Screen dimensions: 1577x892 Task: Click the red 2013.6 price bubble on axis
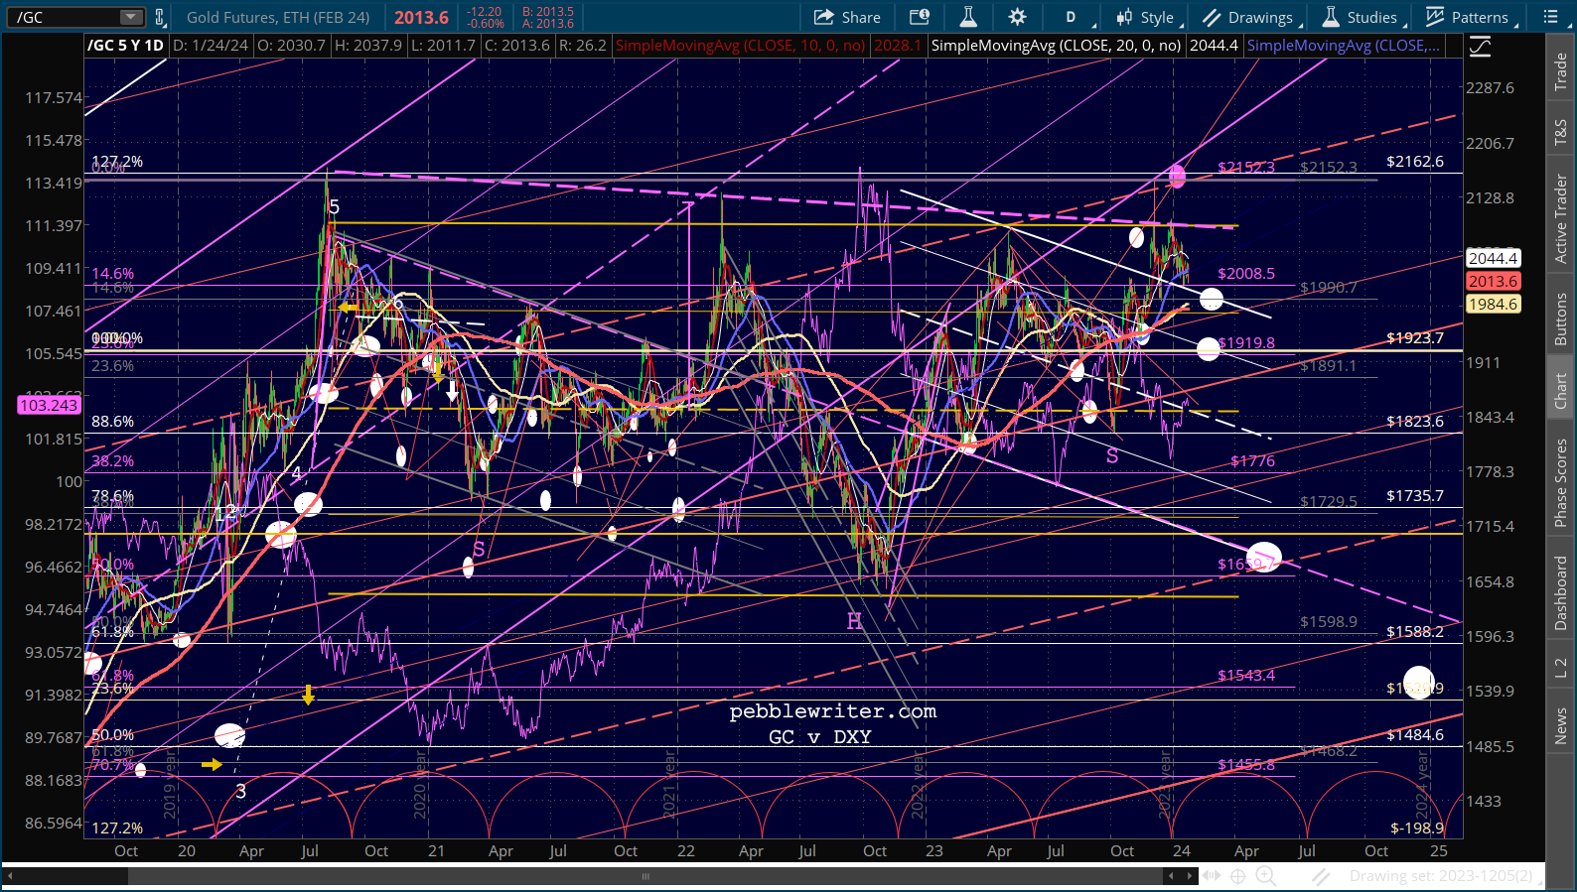pyautogui.click(x=1493, y=281)
